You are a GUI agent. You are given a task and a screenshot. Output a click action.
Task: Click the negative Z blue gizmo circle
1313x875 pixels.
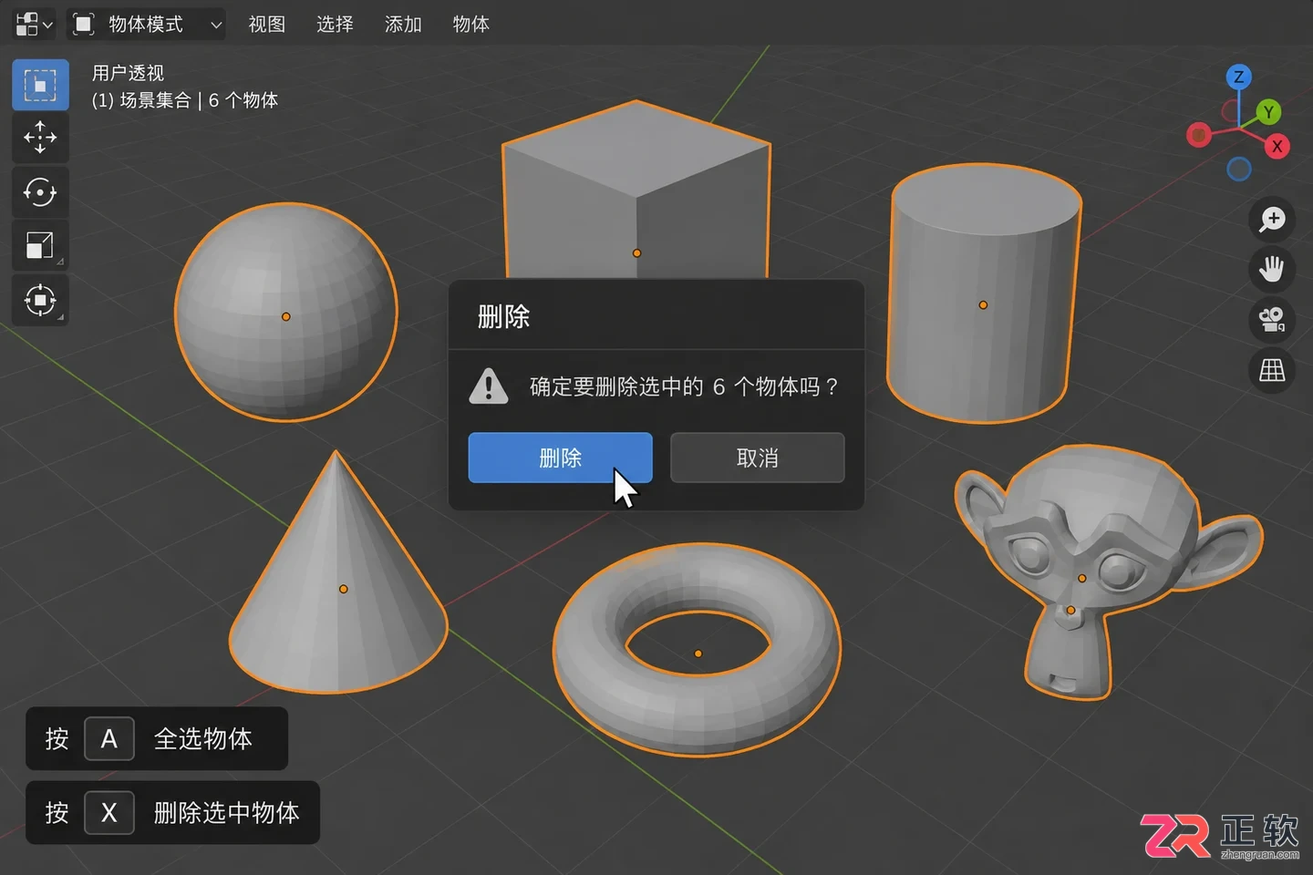(x=1239, y=169)
